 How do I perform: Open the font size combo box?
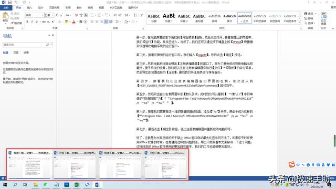[49, 15]
